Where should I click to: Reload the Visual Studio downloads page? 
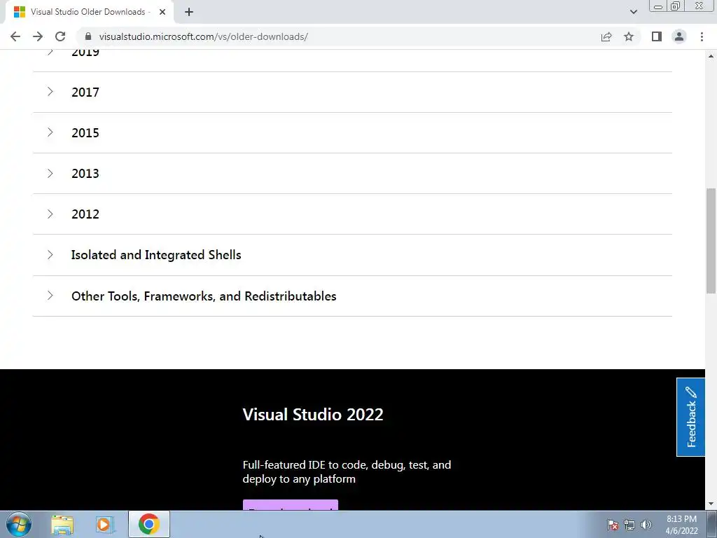[60, 36]
